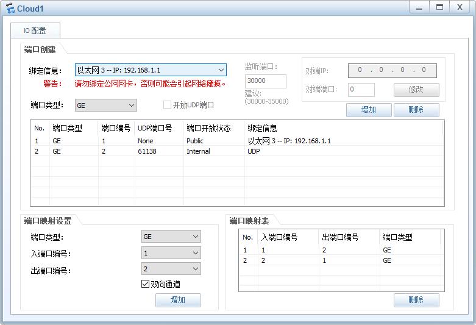Switch to the IO 配置 tab
Screen dimensions: 476x325
(x=35, y=30)
